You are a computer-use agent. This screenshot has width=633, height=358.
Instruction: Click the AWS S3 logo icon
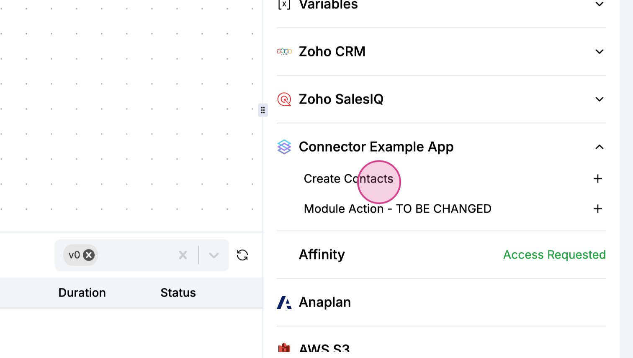coord(284,348)
